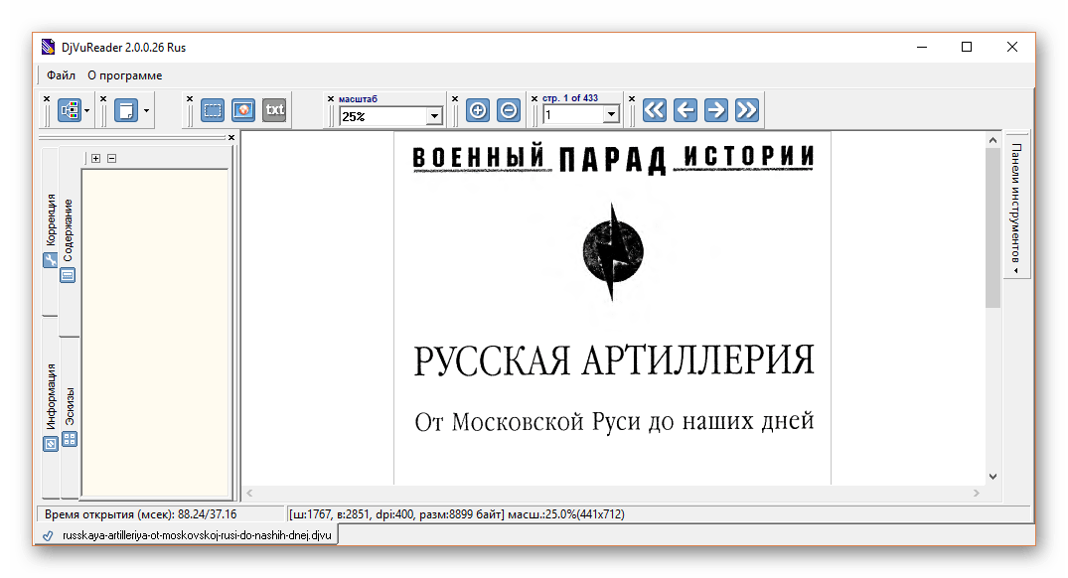The width and height of the screenshot is (1068, 578).
Task: Expand all contents tree nodes
Action: point(95,158)
